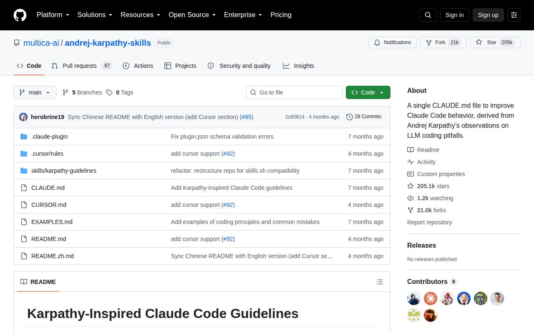Viewport: 534px width, 333px height.
Task: Open the Pricing link in the header
Action: [281, 15]
